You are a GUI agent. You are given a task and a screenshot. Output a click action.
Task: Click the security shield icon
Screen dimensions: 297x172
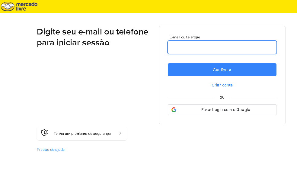tap(45, 133)
